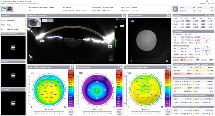Click the Refraction panel header
Viewport: 215px width, 116px height.
[x=193, y=15]
